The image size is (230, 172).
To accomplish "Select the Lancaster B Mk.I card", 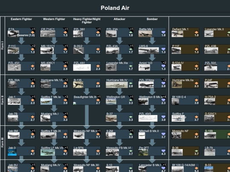I will coord(152,168).
